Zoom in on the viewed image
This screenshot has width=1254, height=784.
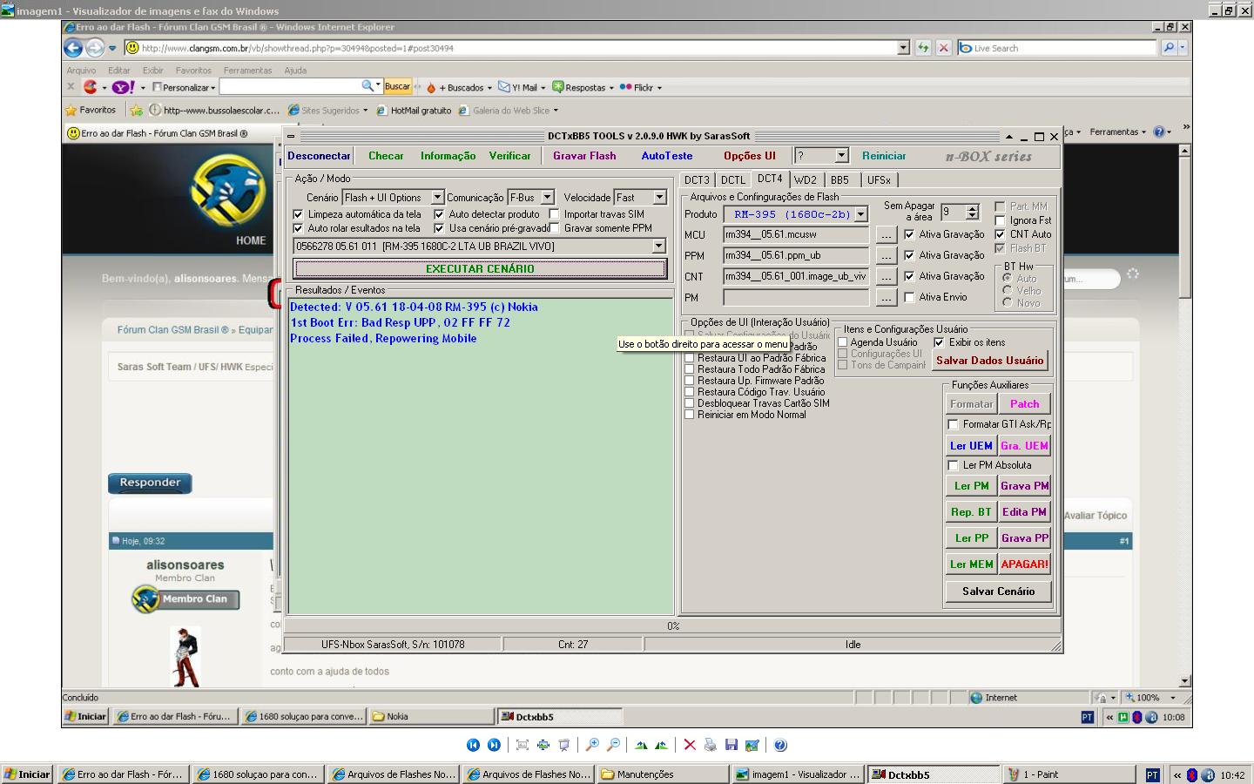pyautogui.click(x=592, y=745)
